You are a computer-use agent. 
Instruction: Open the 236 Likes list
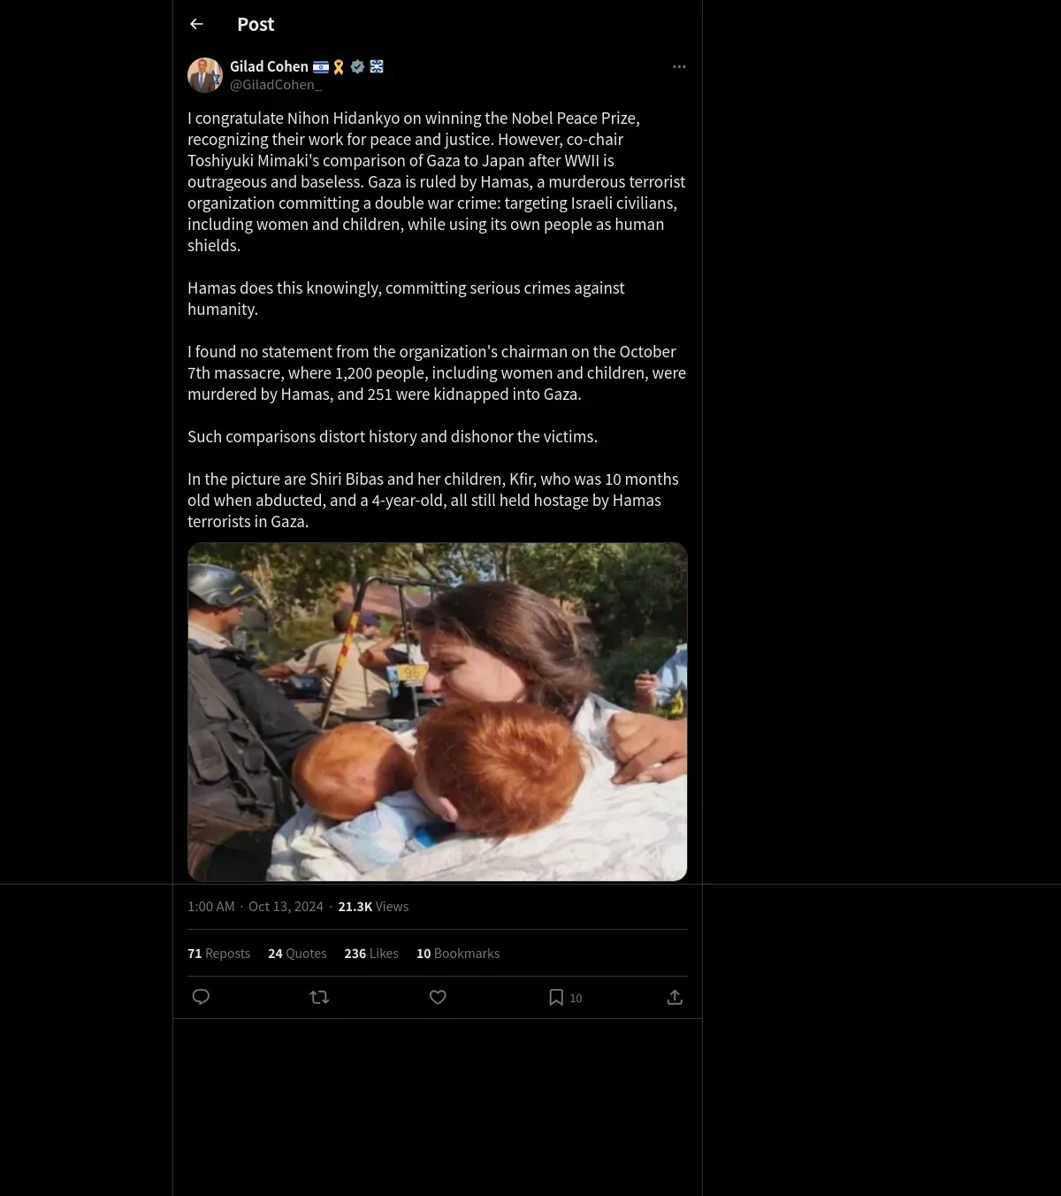371,953
